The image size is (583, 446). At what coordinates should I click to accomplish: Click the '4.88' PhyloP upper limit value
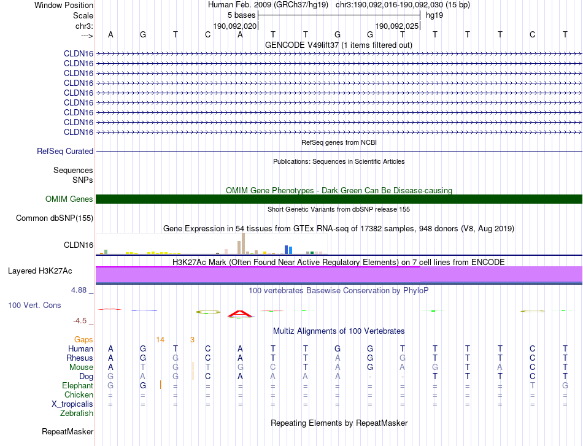(79, 290)
